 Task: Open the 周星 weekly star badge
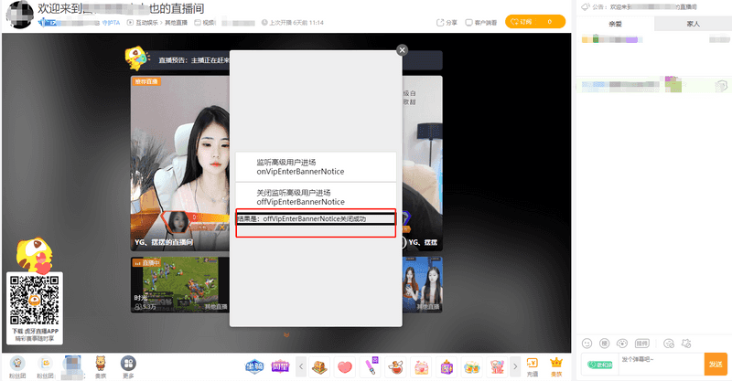coord(280,366)
